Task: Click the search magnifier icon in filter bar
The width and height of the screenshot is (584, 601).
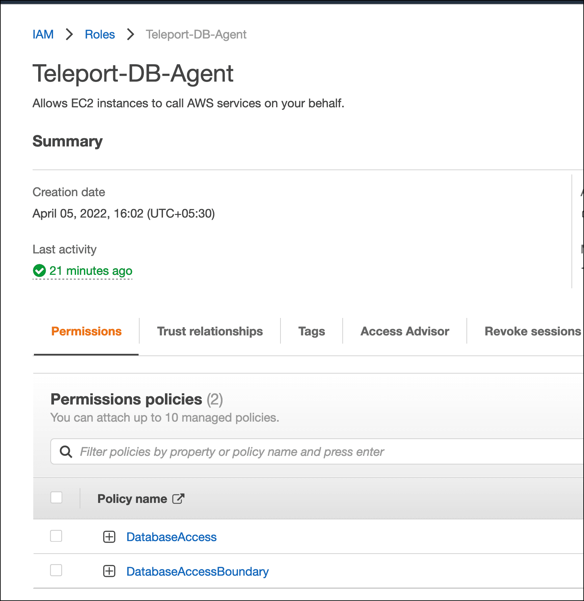Action: (x=66, y=451)
